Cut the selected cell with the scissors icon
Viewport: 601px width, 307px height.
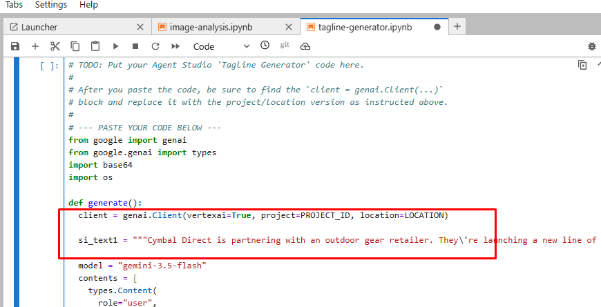point(55,46)
